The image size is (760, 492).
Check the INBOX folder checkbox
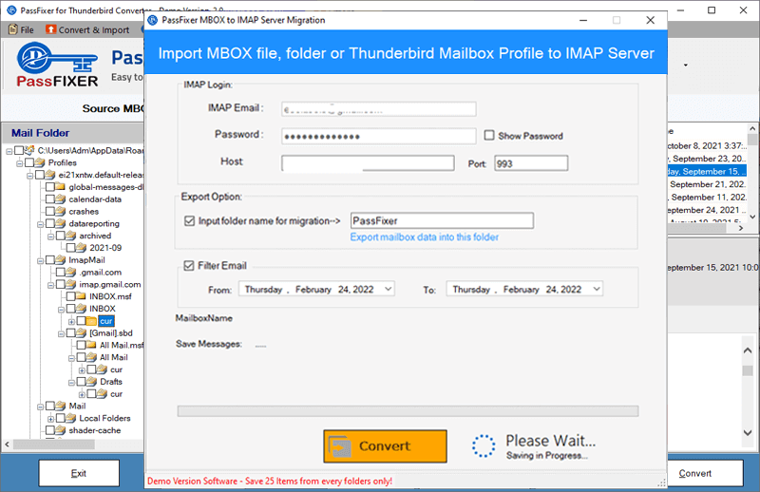[x=70, y=309]
